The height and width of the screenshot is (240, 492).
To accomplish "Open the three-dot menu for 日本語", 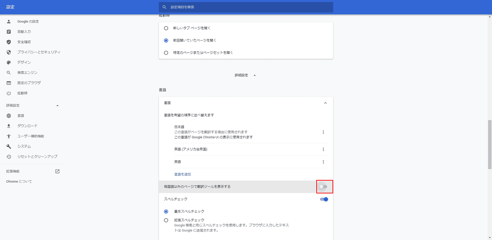I will 323,132.
